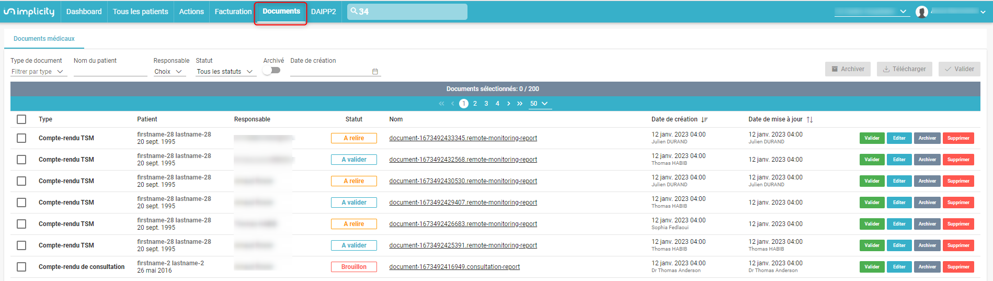Viewport: 993px width, 281px height.
Task: Open the Tous les statuts dropdown
Action: tap(226, 72)
